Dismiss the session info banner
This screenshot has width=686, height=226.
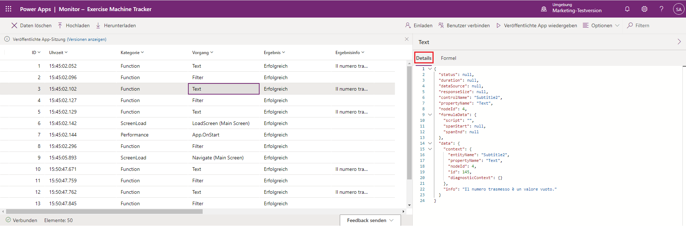click(407, 39)
